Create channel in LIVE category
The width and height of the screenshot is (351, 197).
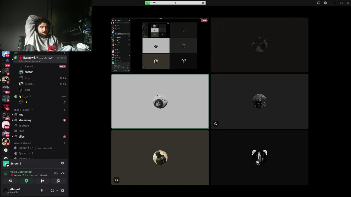tap(64, 53)
